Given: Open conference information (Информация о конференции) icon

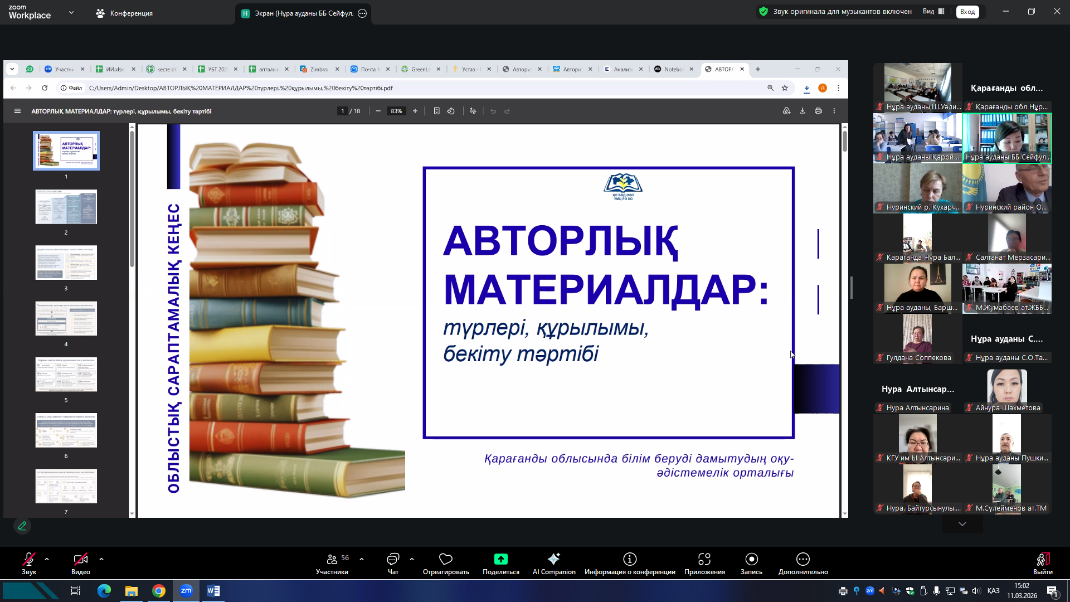Looking at the screenshot, I should pyautogui.click(x=630, y=559).
